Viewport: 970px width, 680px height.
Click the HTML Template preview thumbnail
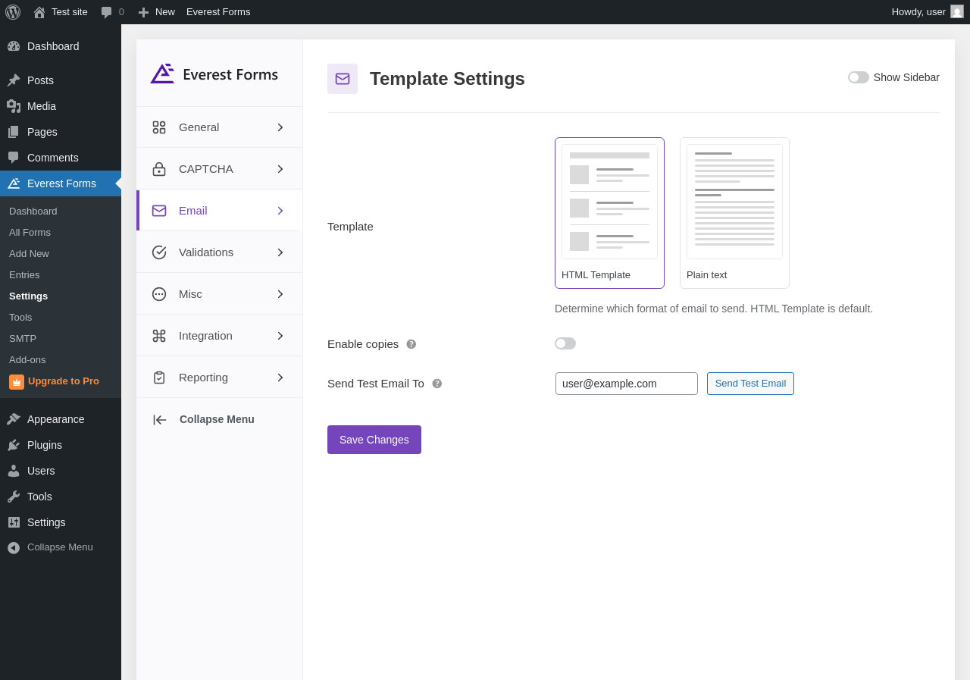[x=609, y=202]
